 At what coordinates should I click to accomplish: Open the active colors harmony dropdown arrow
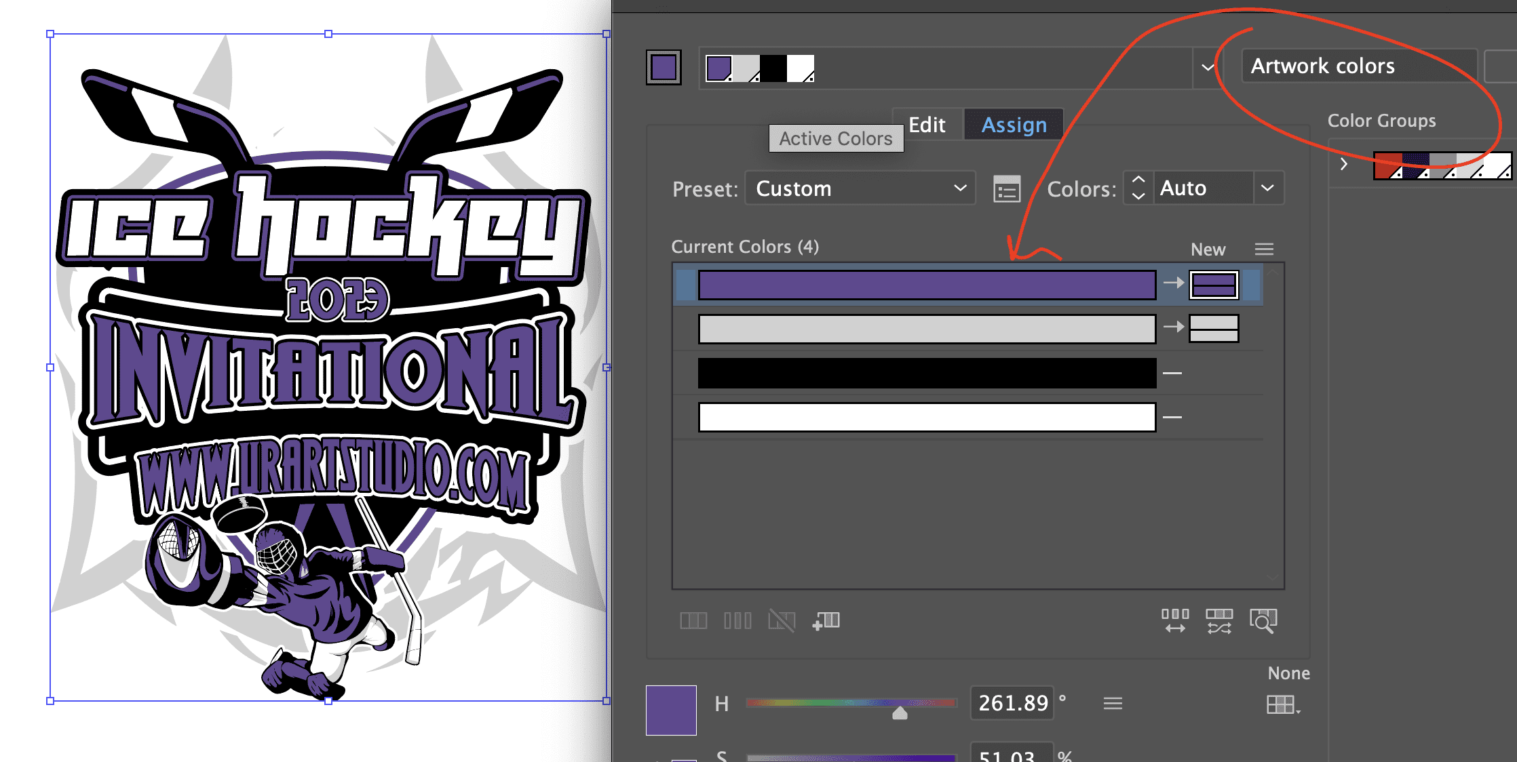coord(1207,67)
